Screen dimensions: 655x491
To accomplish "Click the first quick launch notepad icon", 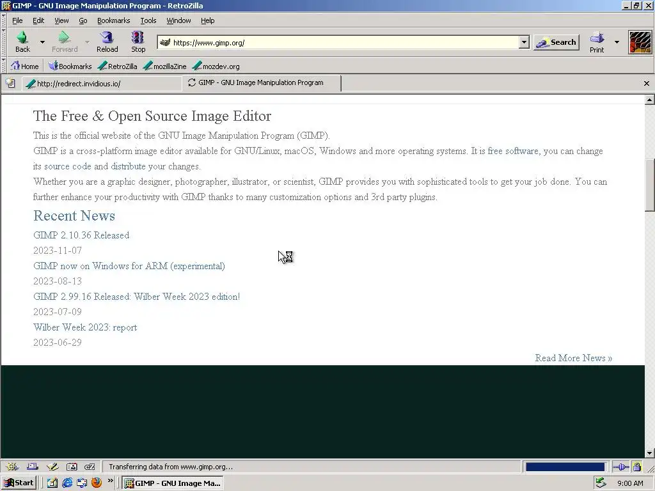I will click(52, 483).
